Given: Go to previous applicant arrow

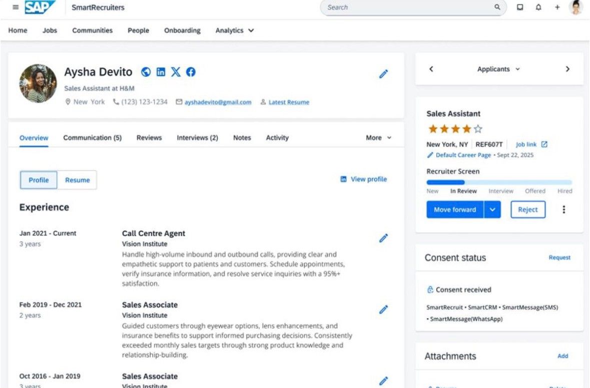Looking at the screenshot, I should (431, 69).
